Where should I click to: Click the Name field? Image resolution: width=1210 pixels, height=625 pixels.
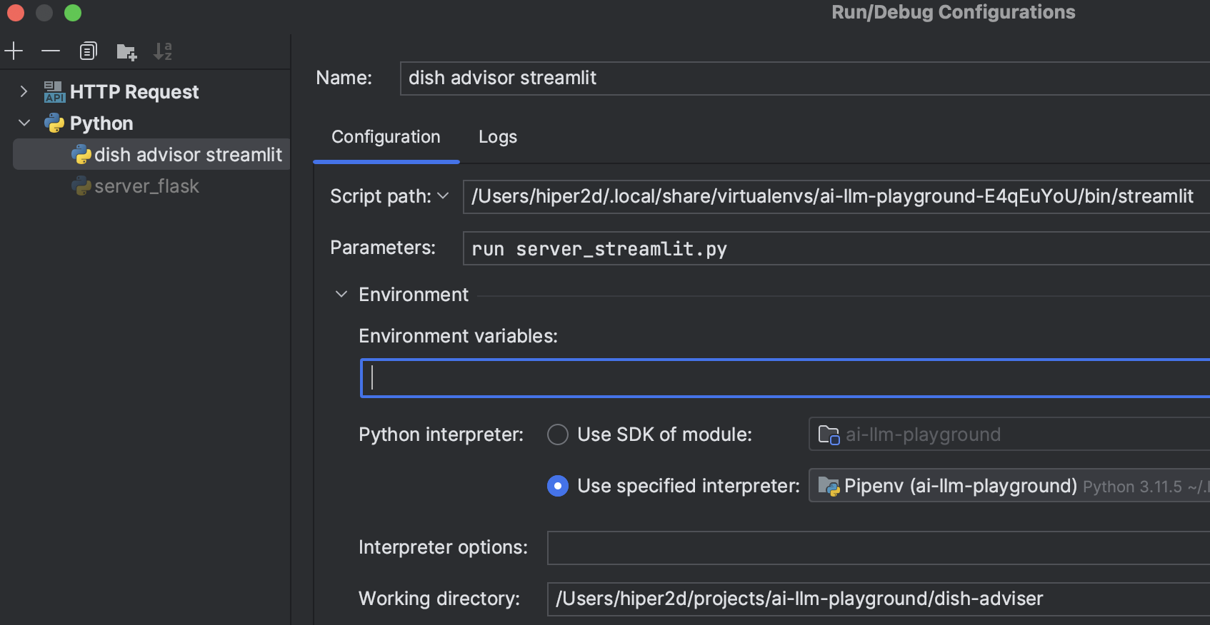click(805, 78)
